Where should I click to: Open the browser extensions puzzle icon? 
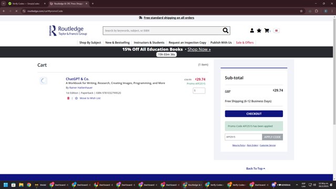tap(317, 11)
